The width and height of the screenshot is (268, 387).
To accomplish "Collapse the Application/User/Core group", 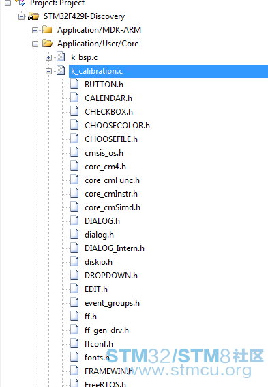I will coord(35,44).
